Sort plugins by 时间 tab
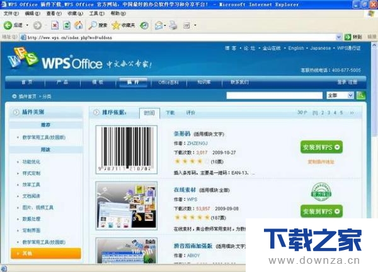The width and height of the screenshot is (378, 272). point(149,113)
